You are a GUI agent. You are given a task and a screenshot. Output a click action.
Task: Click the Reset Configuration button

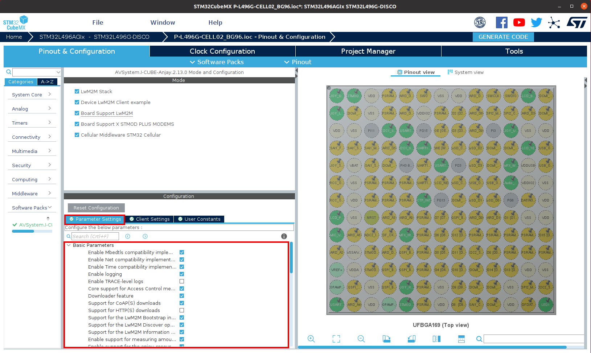[x=96, y=208]
